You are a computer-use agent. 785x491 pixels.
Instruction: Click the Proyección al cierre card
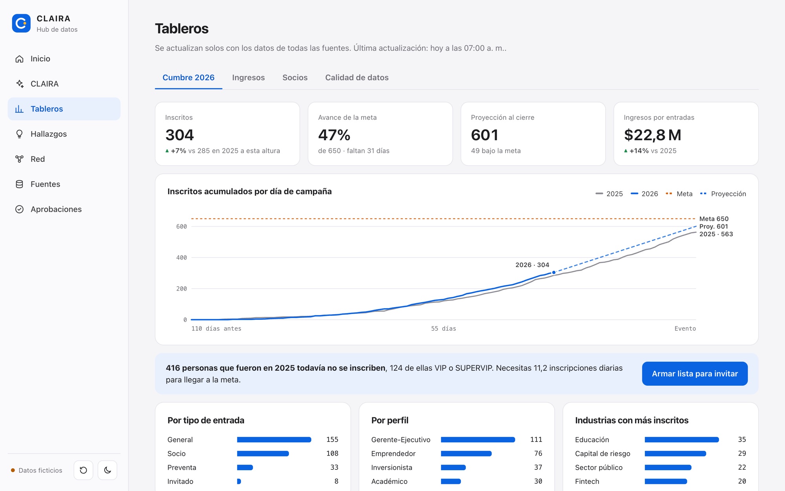pyautogui.click(x=533, y=134)
